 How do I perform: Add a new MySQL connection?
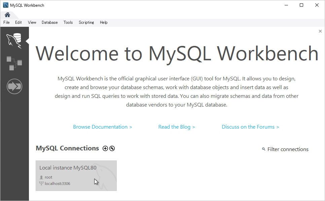click(x=105, y=148)
